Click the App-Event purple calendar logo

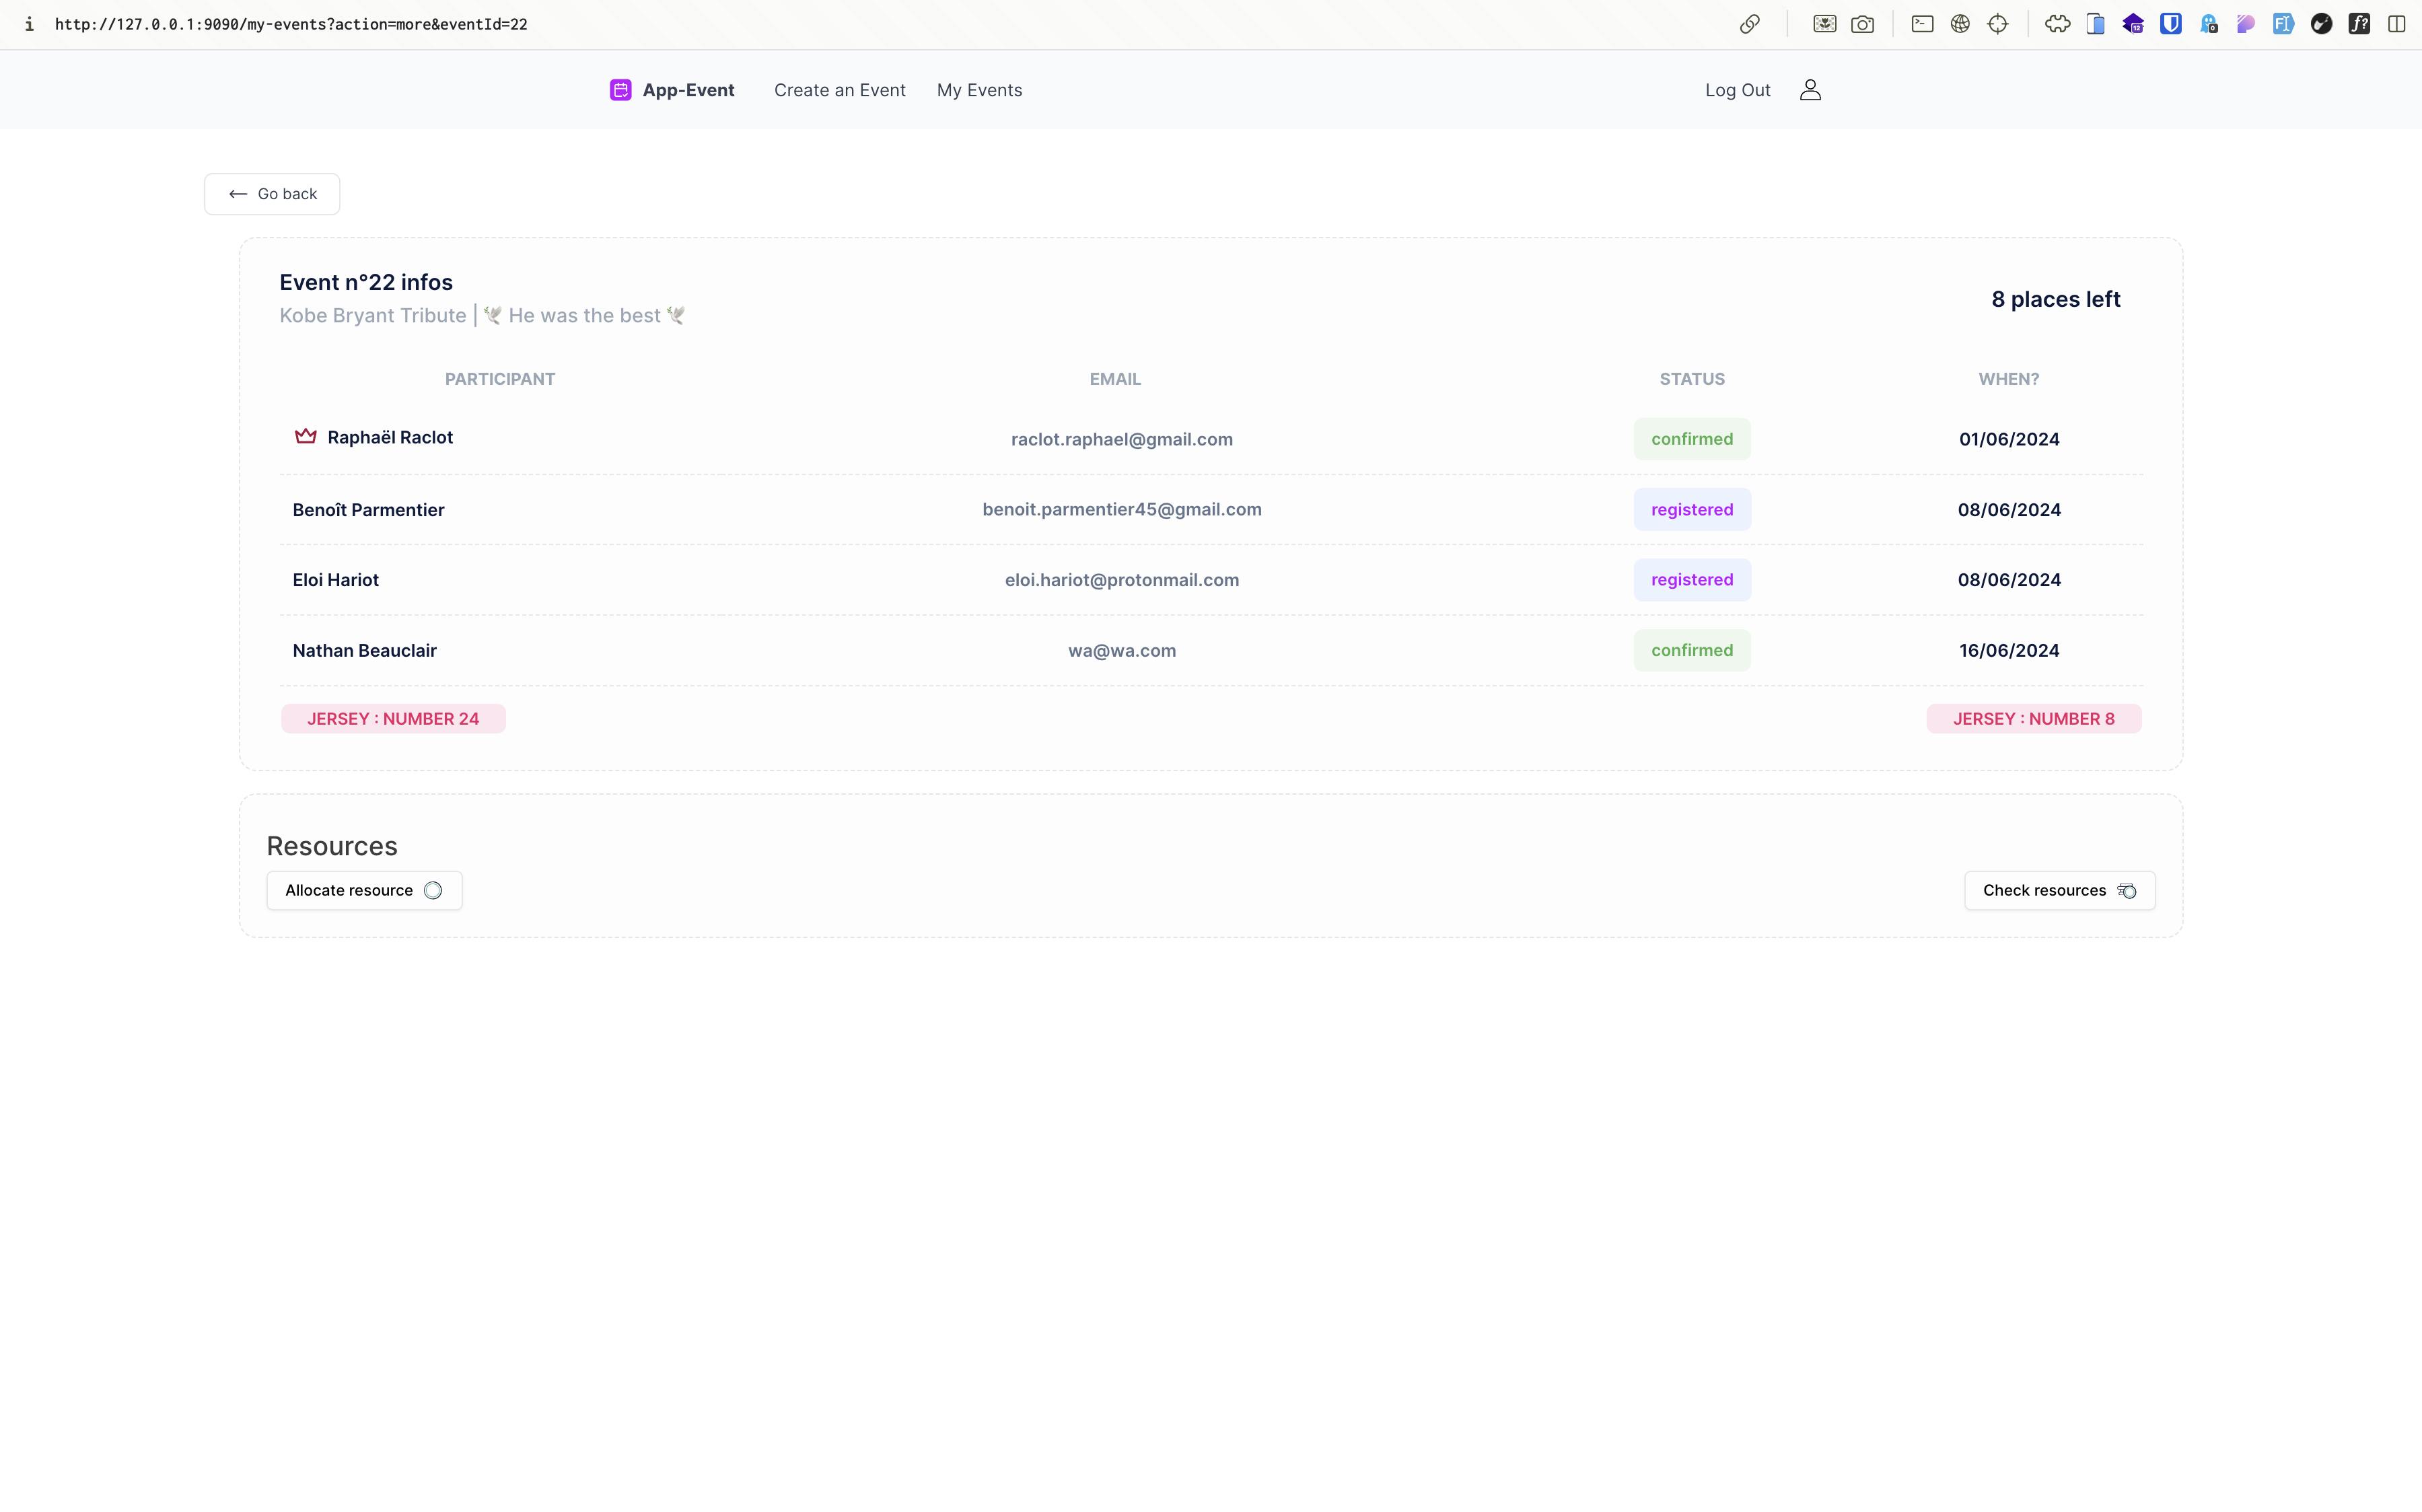click(x=620, y=90)
